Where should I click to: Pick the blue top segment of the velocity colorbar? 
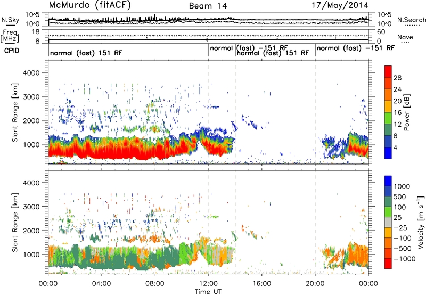pos(388,181)
